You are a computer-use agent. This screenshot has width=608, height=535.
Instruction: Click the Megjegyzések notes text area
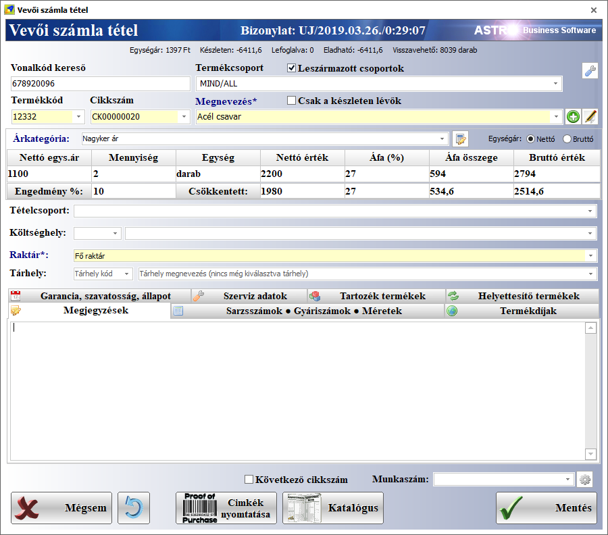pos(297,391)
